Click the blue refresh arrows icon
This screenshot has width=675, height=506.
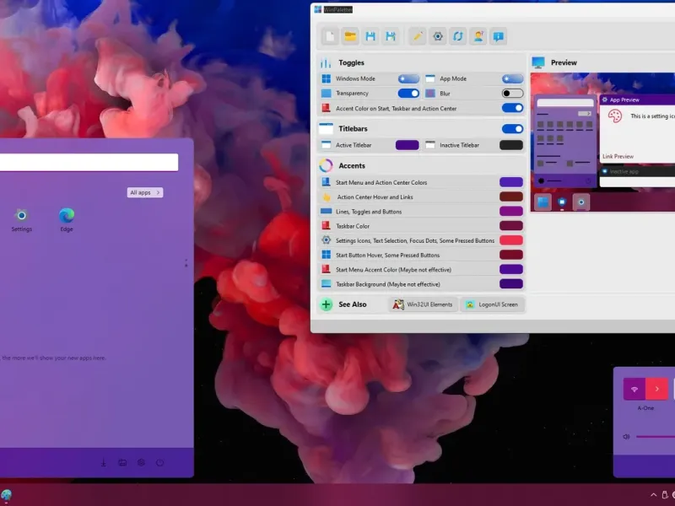point(458,36)
